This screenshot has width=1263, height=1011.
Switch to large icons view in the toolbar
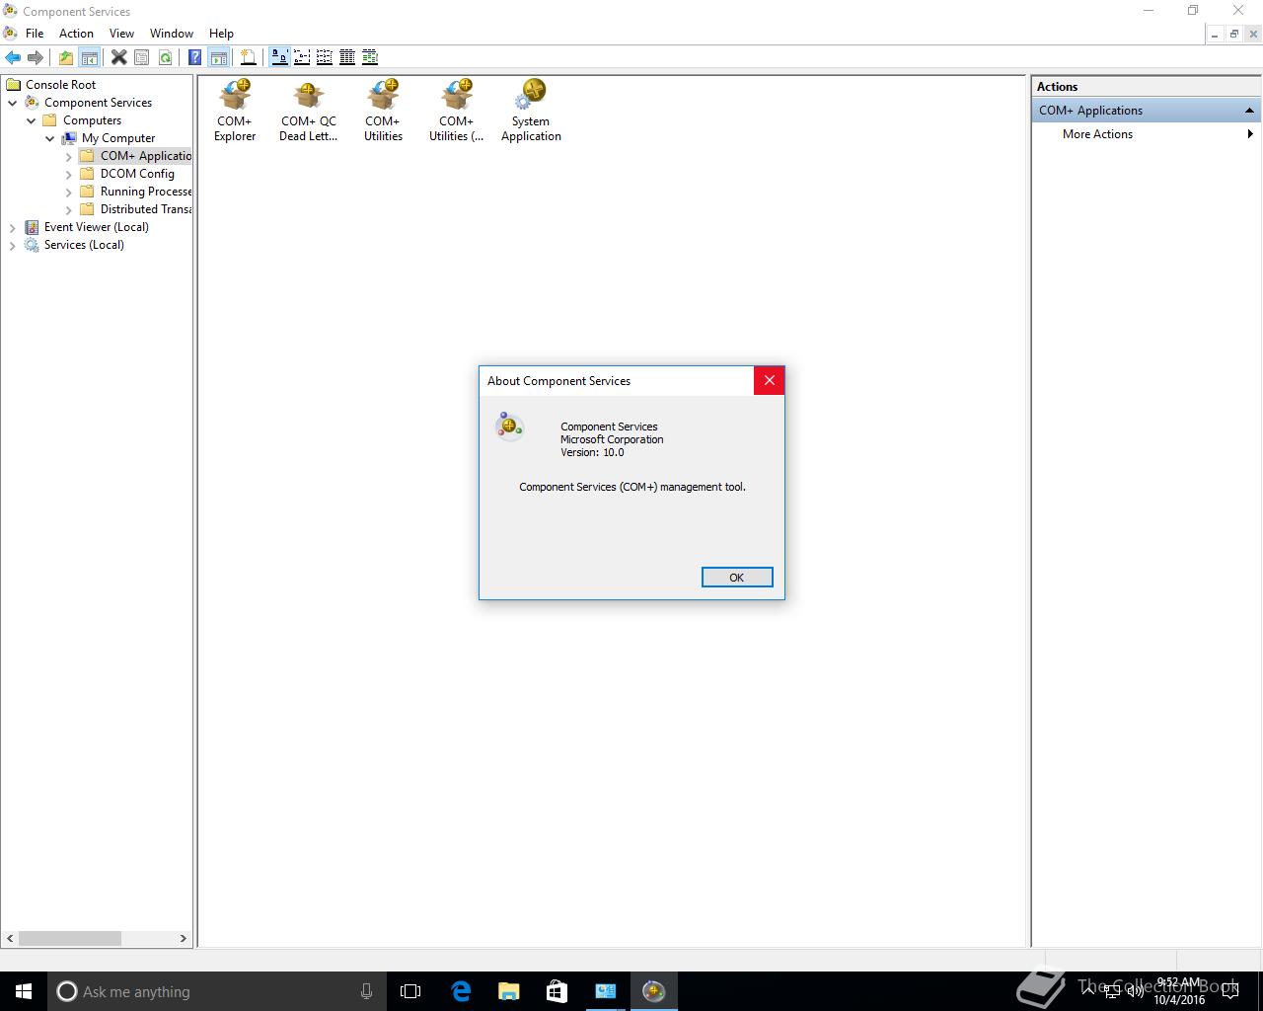pos(279,57)
